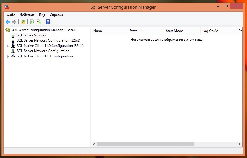Select SQL Server Network Configuration (32bit) label
Image resolution: width=247 pixels, height=158 pixels.
[x=48, y=40]
